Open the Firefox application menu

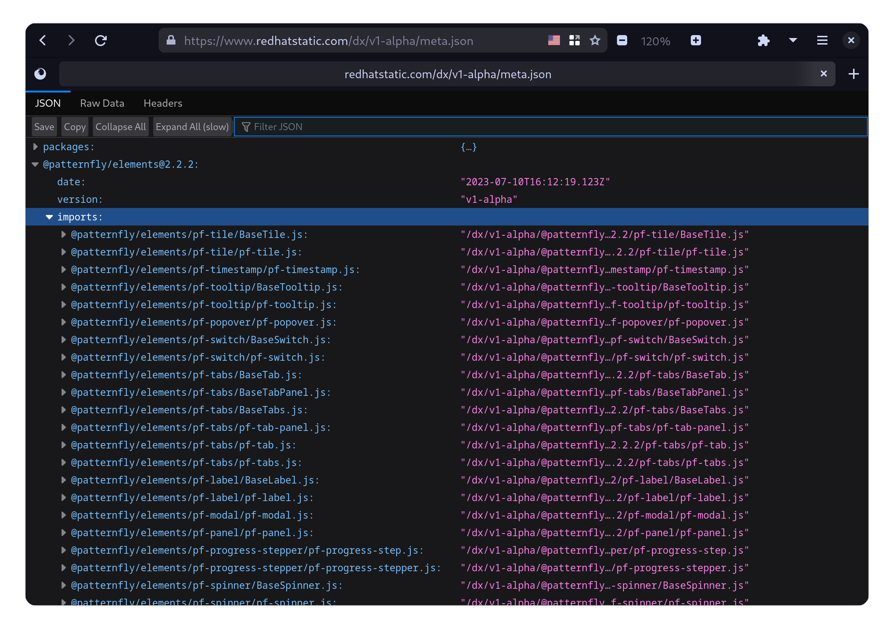822,40
